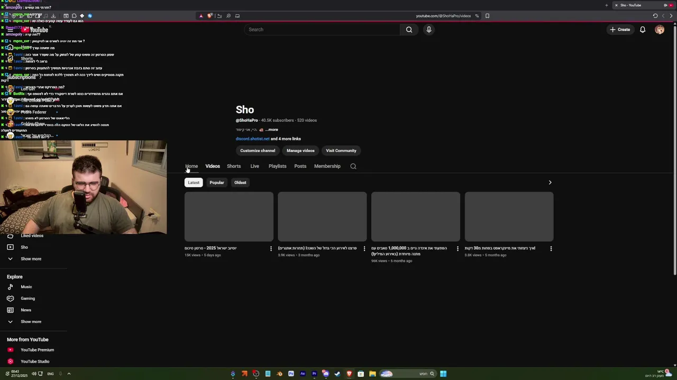Image resolution: width=677 pixels, height=380 pixels.
Task: Go forward with the browser arrow
Action: 671,16
